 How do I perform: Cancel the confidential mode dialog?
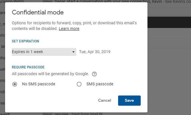104,100
